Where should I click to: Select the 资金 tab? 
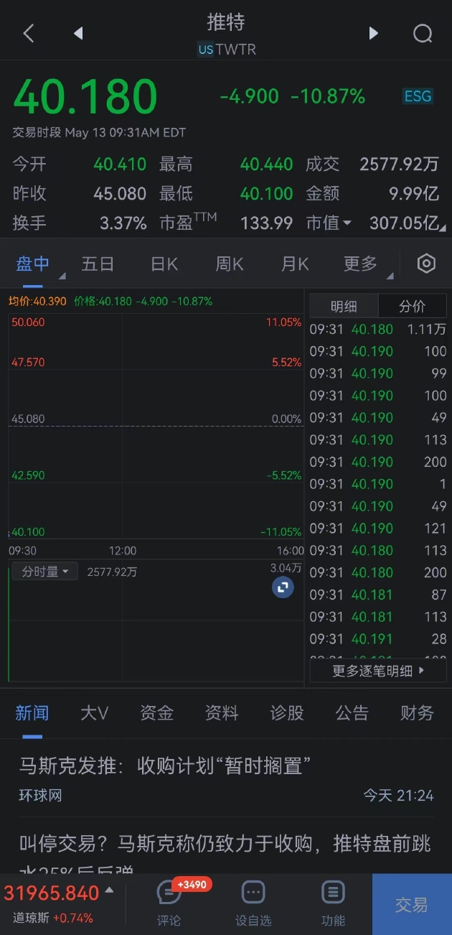[x=156, y=712]
